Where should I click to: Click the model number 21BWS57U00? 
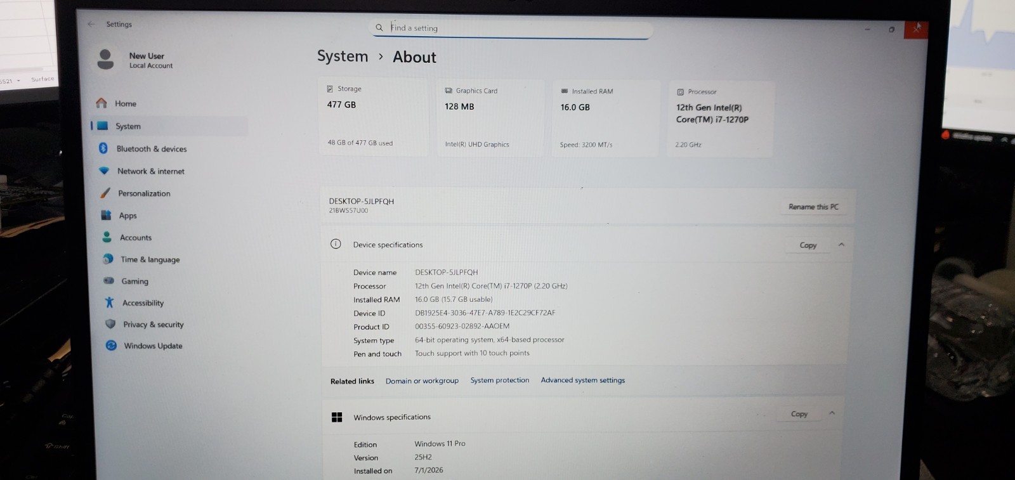coord(348,211)
